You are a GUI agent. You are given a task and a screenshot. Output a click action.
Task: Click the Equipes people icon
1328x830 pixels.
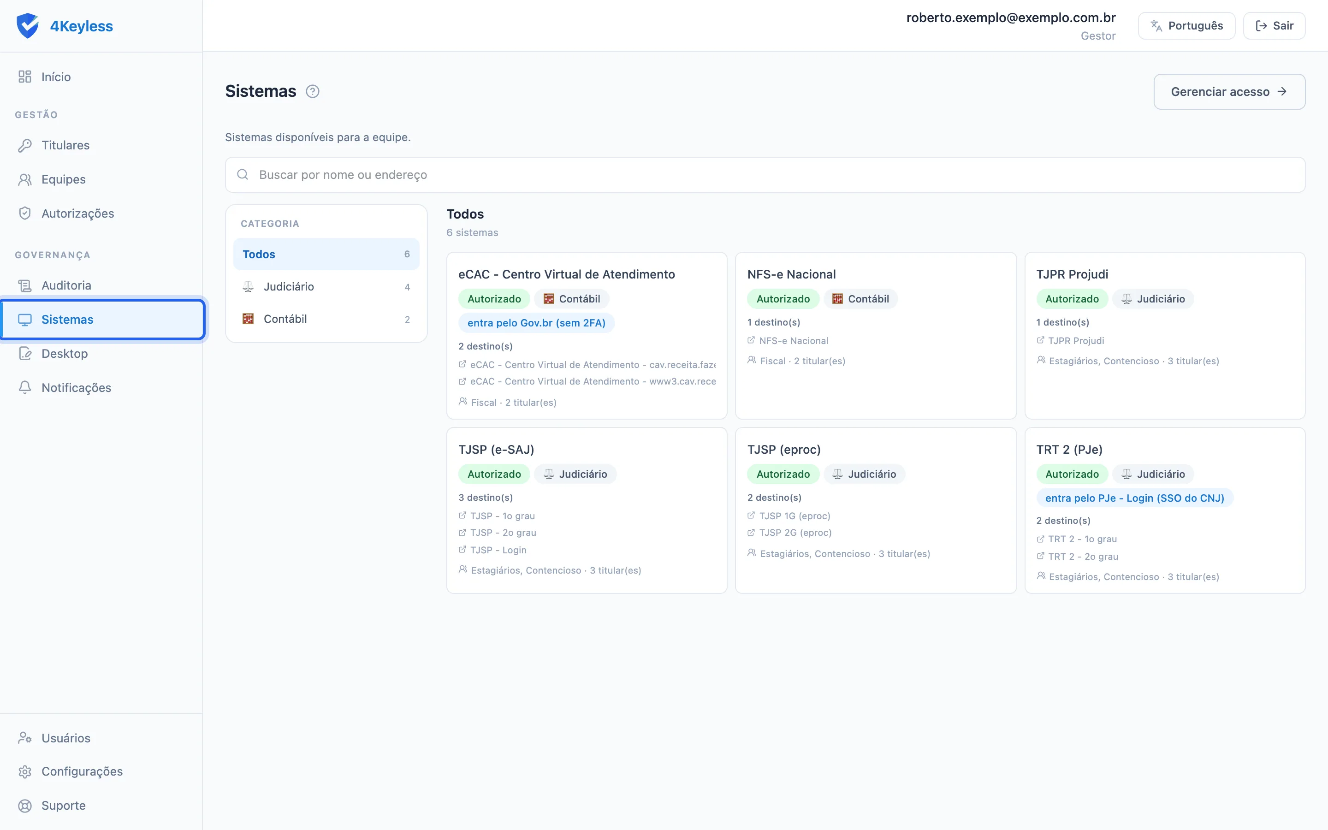point(25,179)
